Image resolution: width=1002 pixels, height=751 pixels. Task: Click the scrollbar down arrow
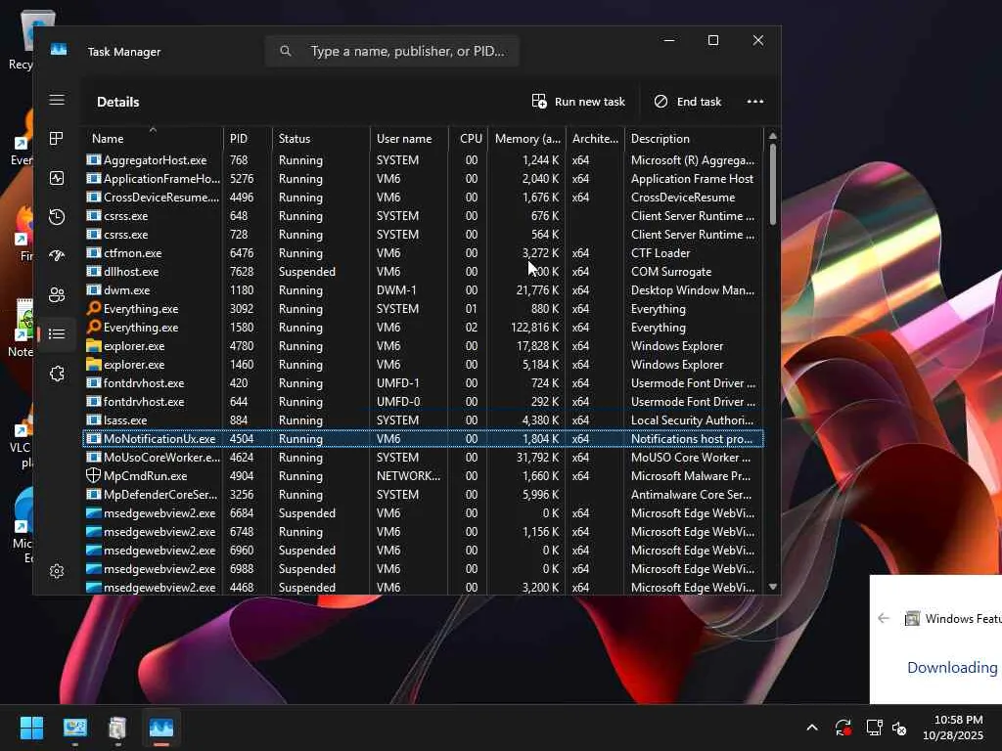click(x=773, y=587)
